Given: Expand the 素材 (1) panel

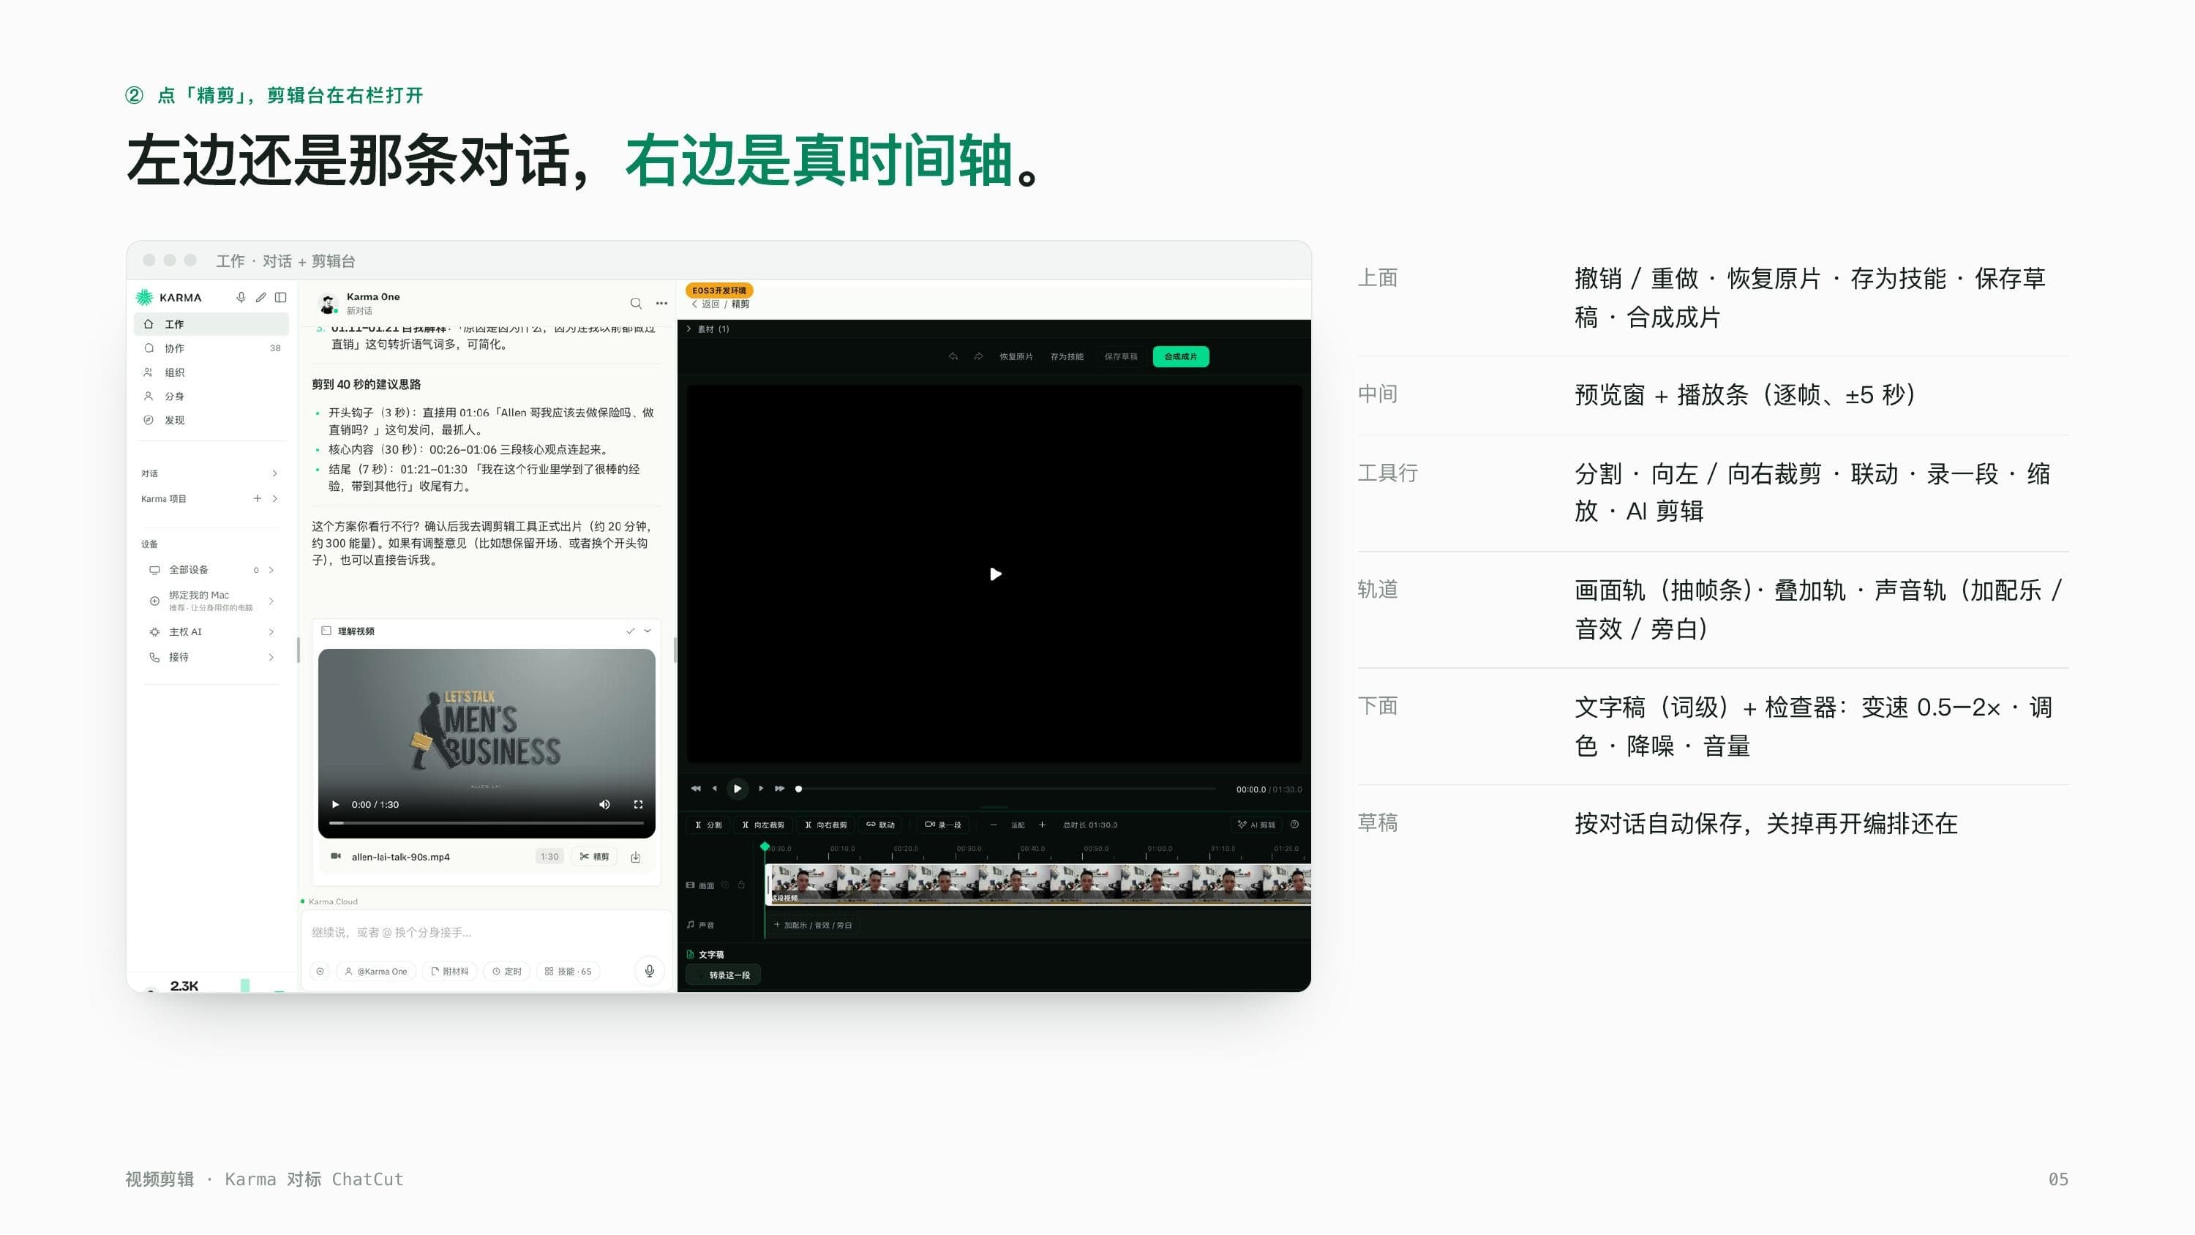Looking at the screenshot, I should point(708,329).
